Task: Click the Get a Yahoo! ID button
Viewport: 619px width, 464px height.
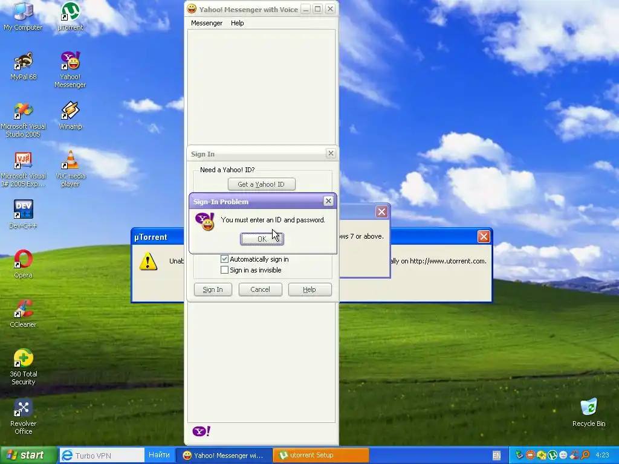Action: 261,184
